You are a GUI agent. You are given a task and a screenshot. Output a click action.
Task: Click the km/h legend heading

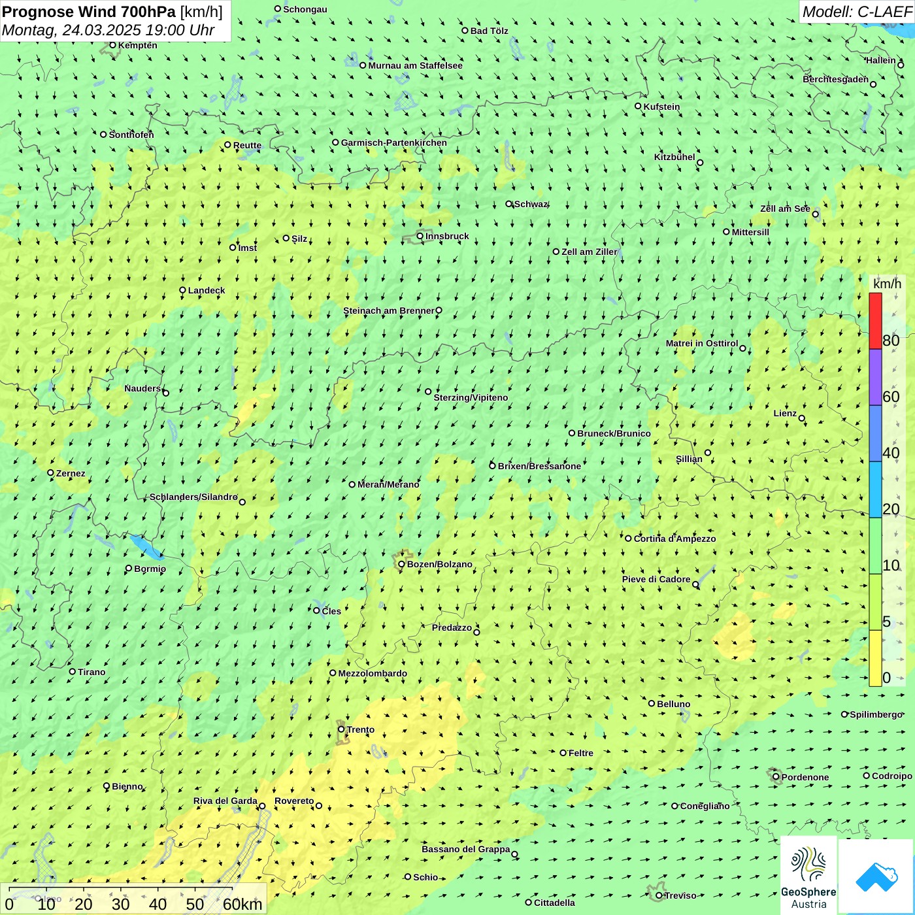click(x=887, y=284)
